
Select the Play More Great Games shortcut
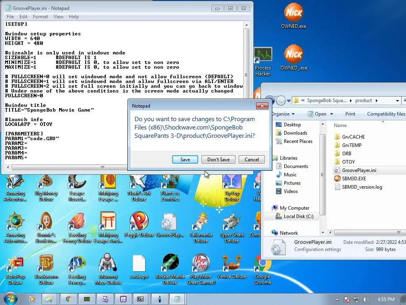201,269
